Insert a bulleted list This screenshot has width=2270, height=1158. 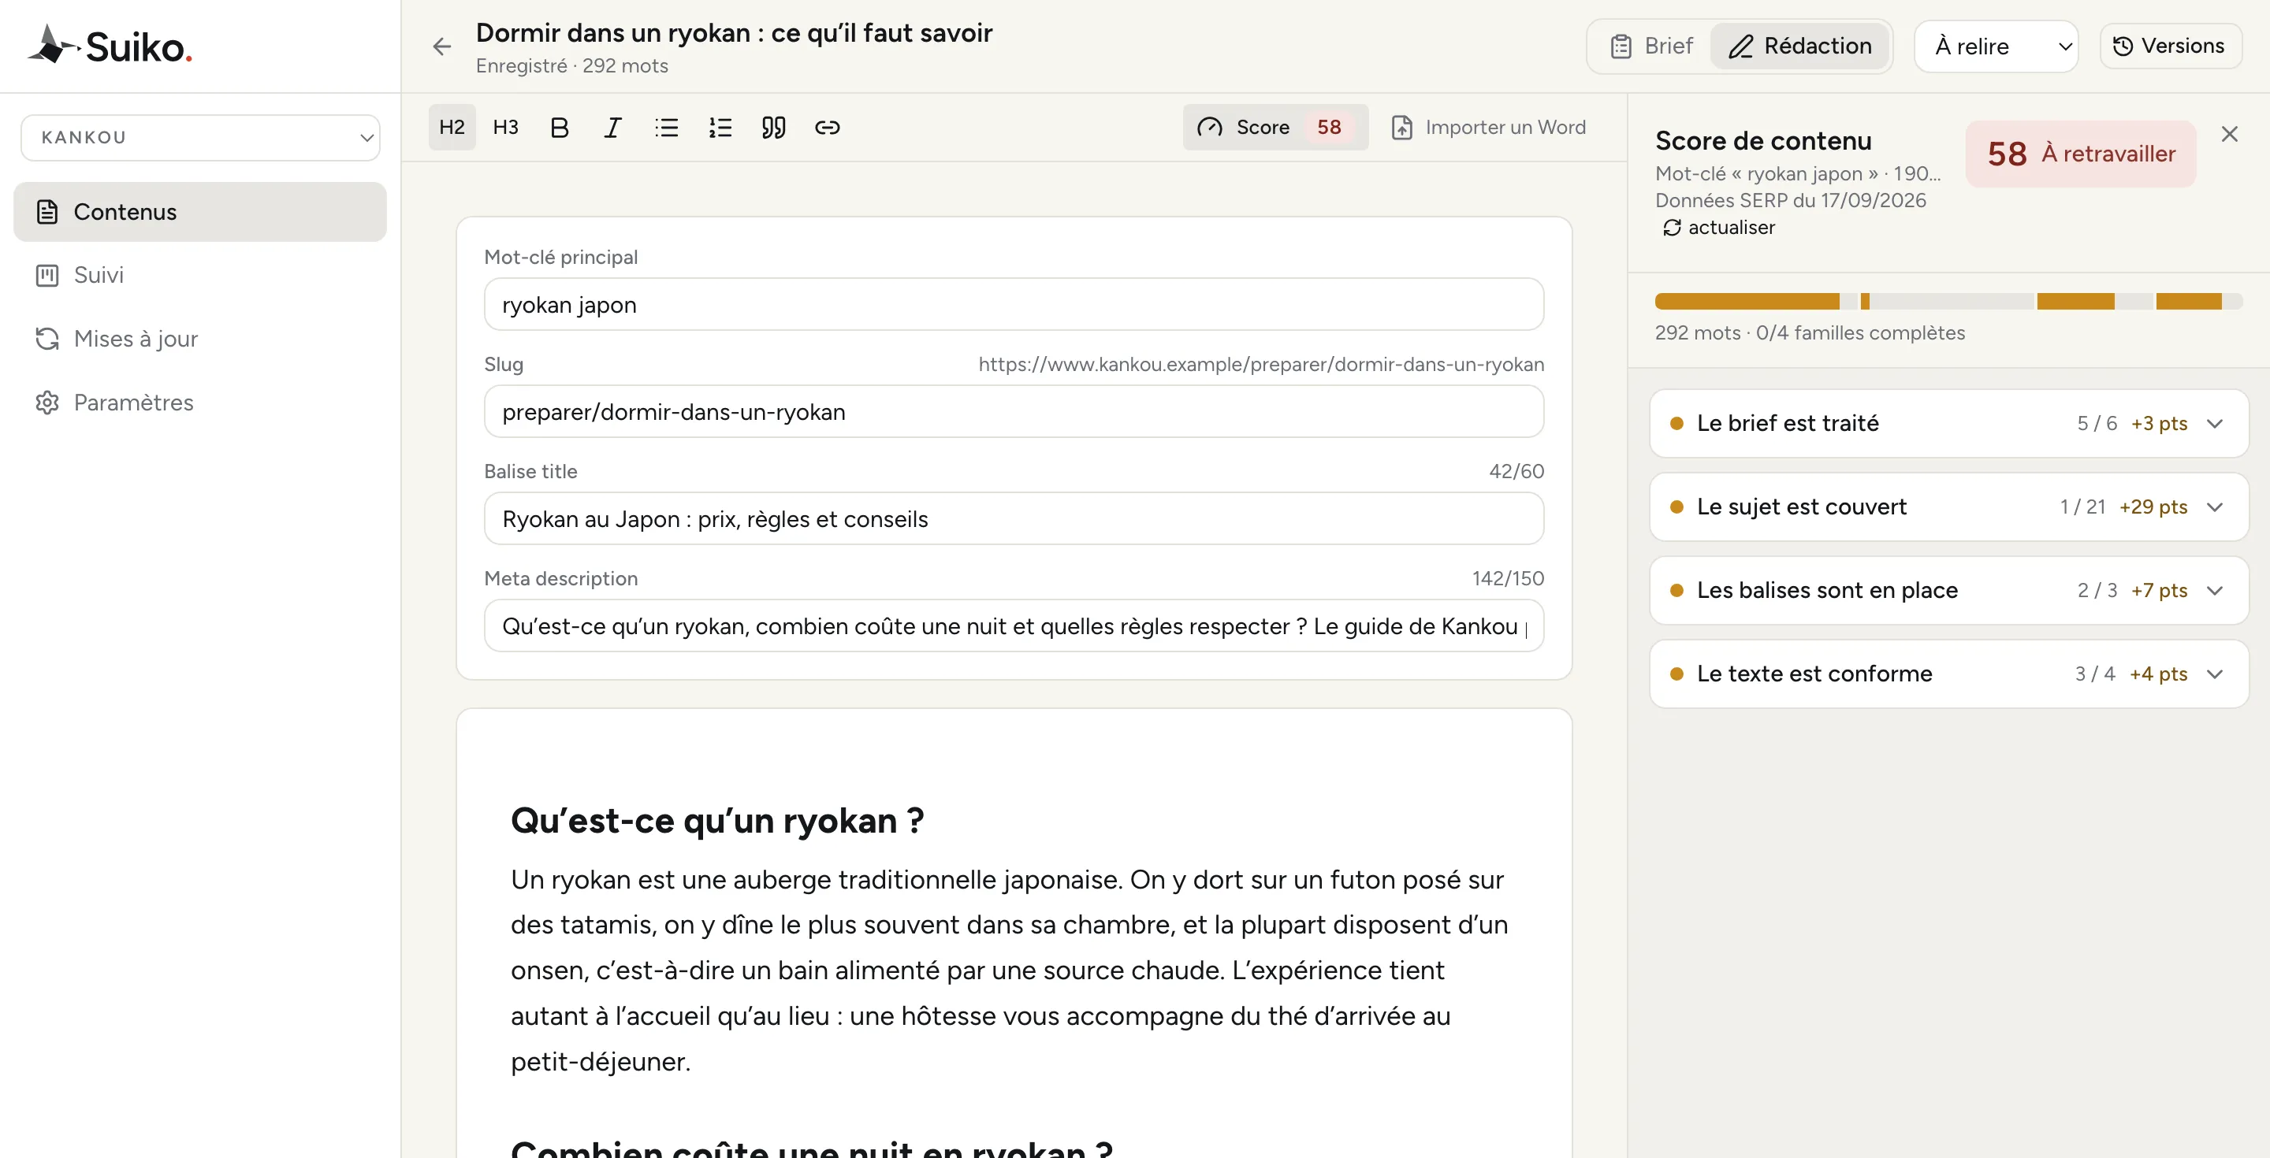pos(667,127)
